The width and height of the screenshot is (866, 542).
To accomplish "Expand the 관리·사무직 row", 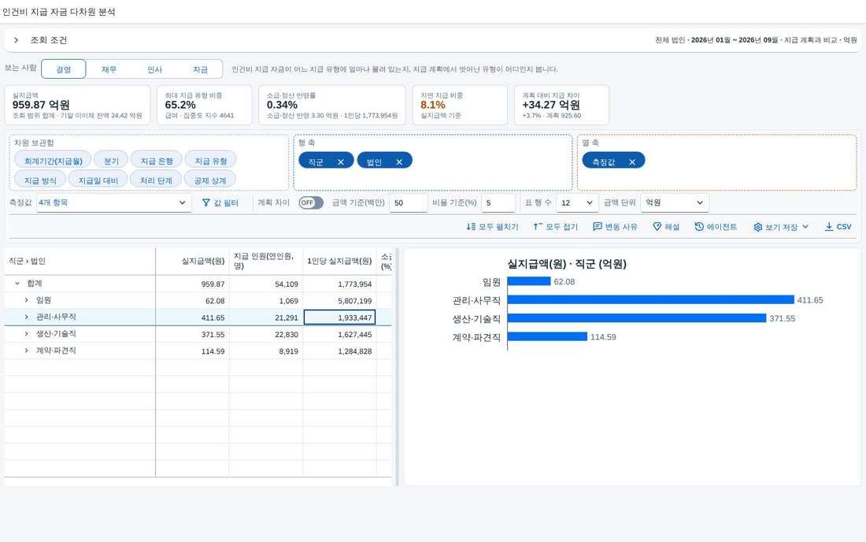I will [x=26, y=317].
